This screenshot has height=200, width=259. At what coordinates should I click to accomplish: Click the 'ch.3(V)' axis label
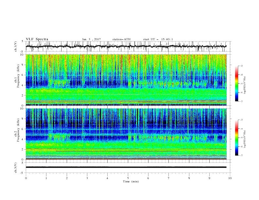point(16,168)
